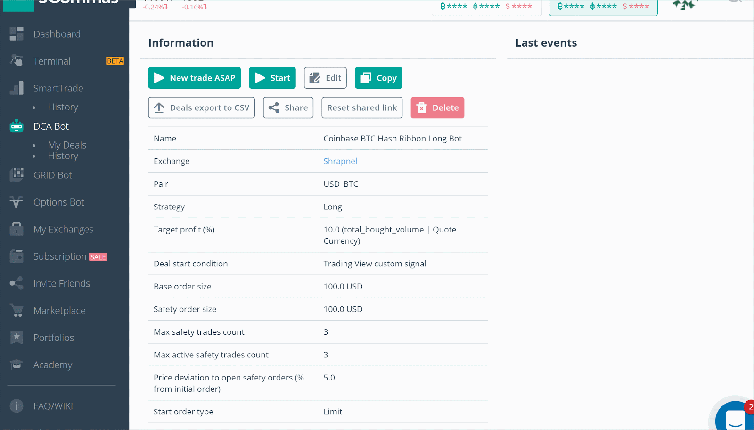Open the first account balance selector

click(486, 7)
